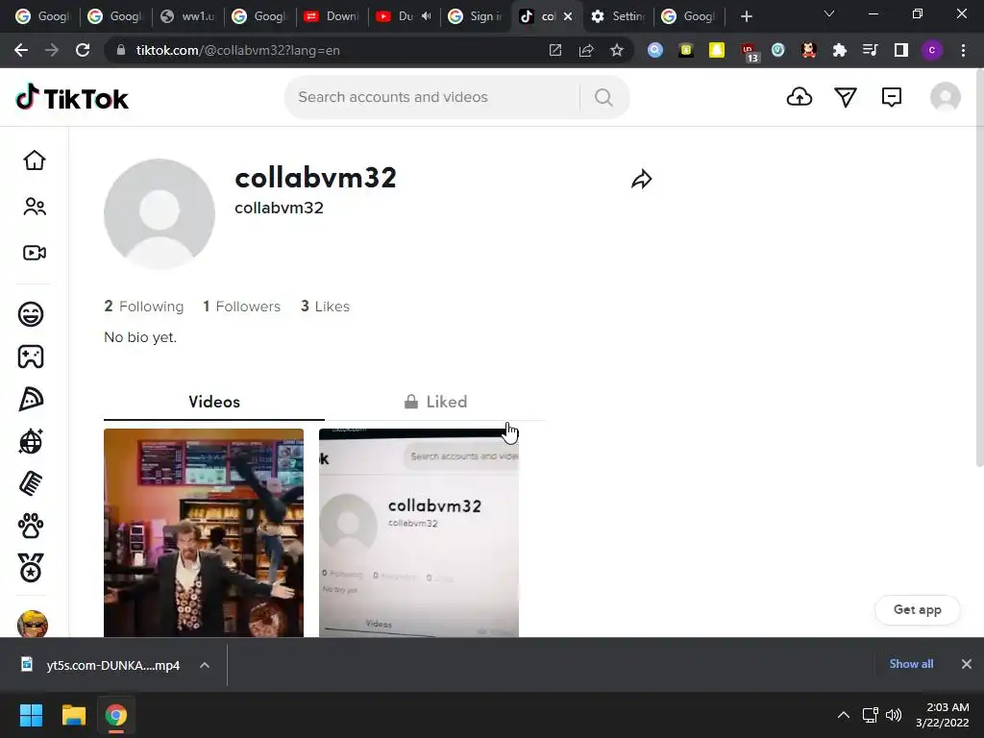Viewport: 984px width, 738px height.
Task: Select the beauty comb category icon
Action: [x=31, y=484]
